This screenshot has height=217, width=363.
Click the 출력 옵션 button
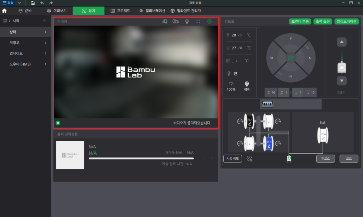click(323, 22)
